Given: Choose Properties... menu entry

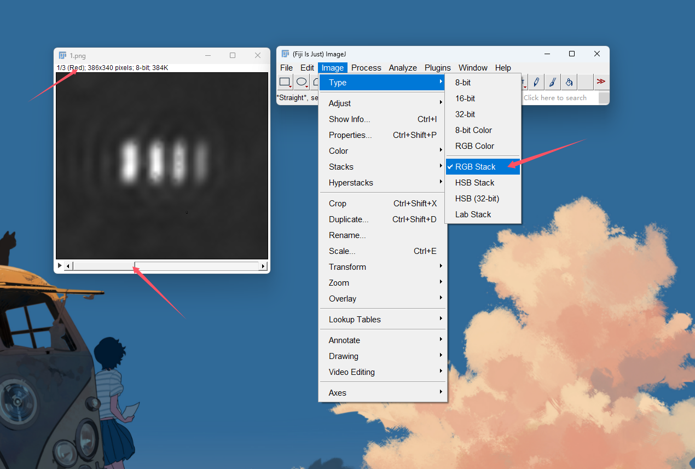Looking at the screenshot, I should point(383,135).
